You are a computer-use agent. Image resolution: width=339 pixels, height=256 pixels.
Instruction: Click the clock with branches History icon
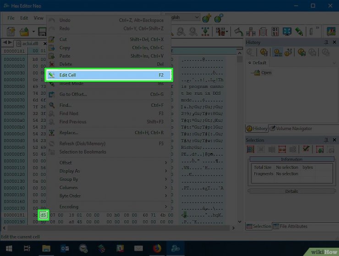[288, 52]
